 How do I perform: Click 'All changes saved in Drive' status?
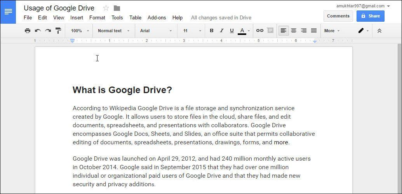click(x=221, y=18)
